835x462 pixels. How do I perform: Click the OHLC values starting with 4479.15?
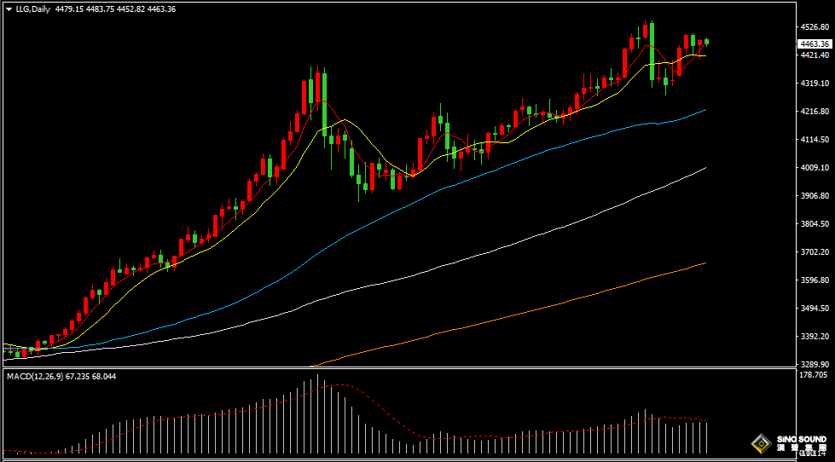[115, 9]
